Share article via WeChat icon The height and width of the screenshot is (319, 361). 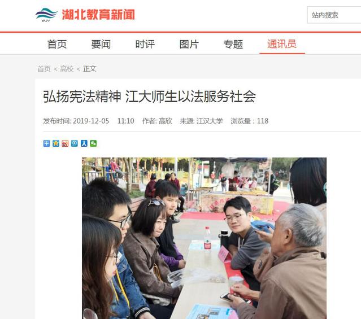93,143
